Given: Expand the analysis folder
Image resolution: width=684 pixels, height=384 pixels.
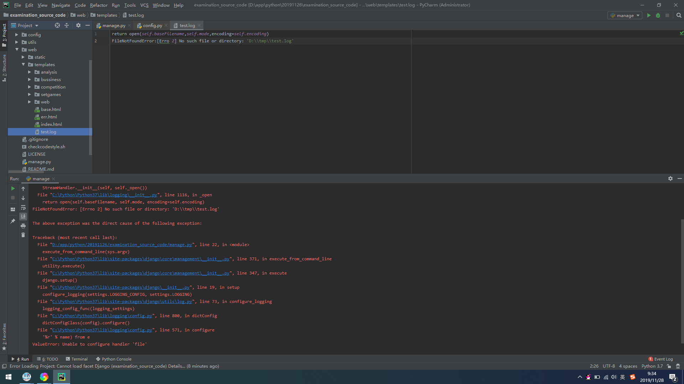Looking at the screenshot, I should click(x=29, y=72).
